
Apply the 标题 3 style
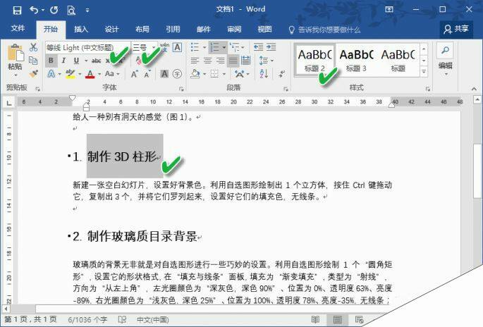(x=356, y=60)
